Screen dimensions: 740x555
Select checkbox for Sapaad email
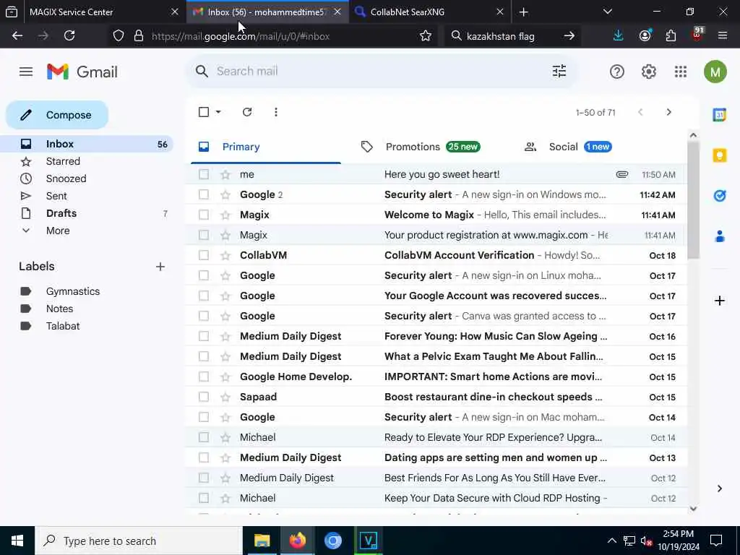point(204,397)
